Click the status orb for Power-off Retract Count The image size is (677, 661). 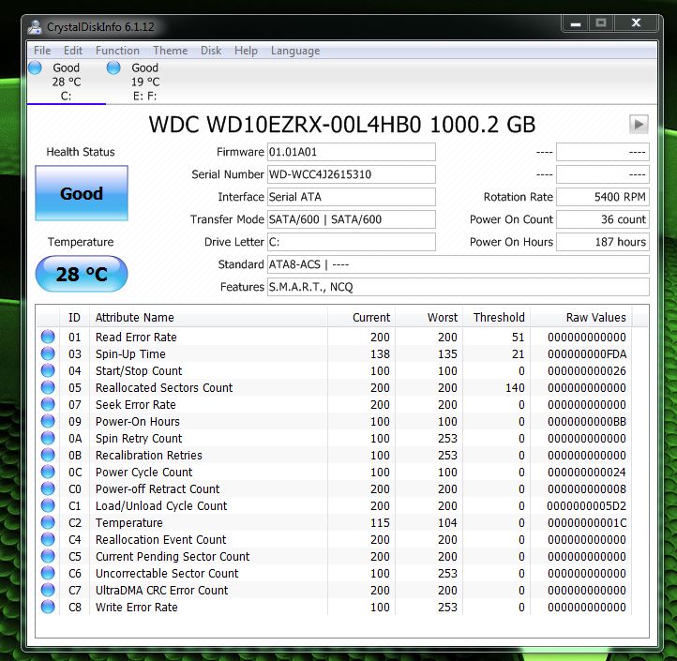coord(48,488)
